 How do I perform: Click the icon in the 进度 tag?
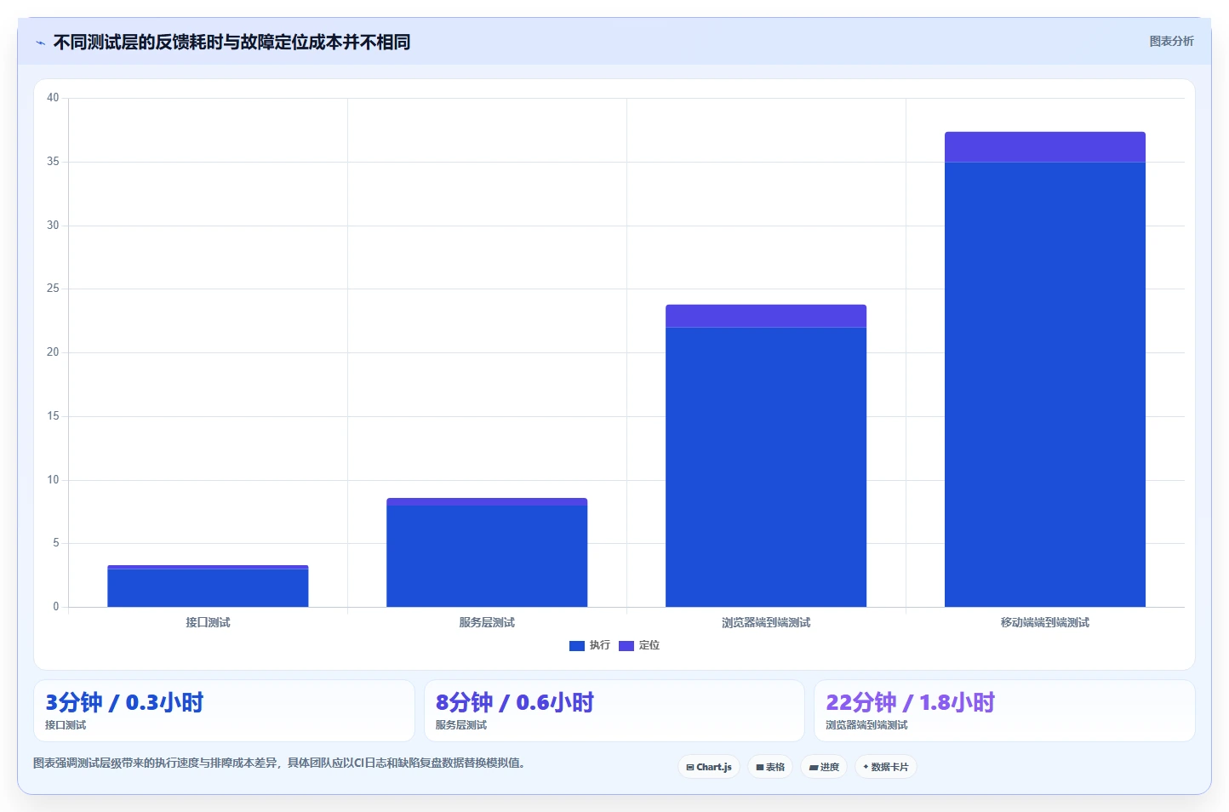pyautogui.click(x=813, y=768)
